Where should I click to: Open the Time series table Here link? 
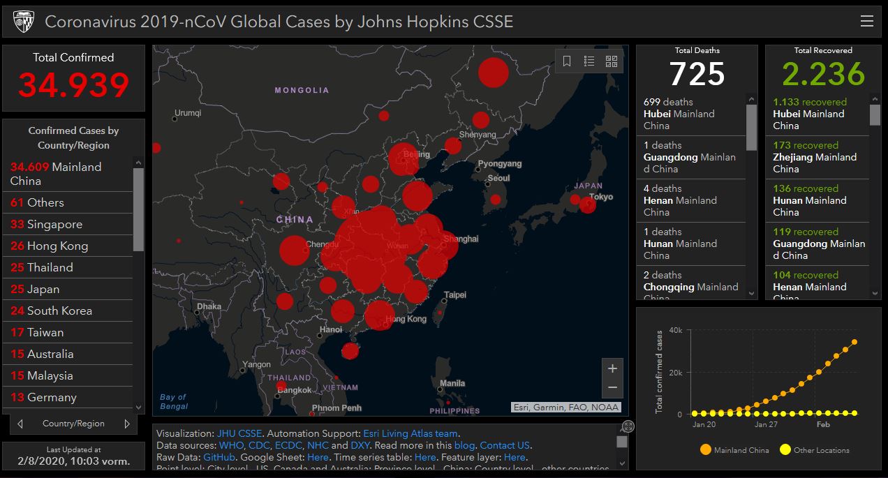pyautogui.click(x=425, y=457)
